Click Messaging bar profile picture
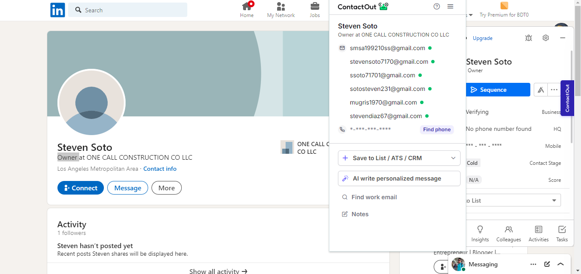 coord(458,264)
